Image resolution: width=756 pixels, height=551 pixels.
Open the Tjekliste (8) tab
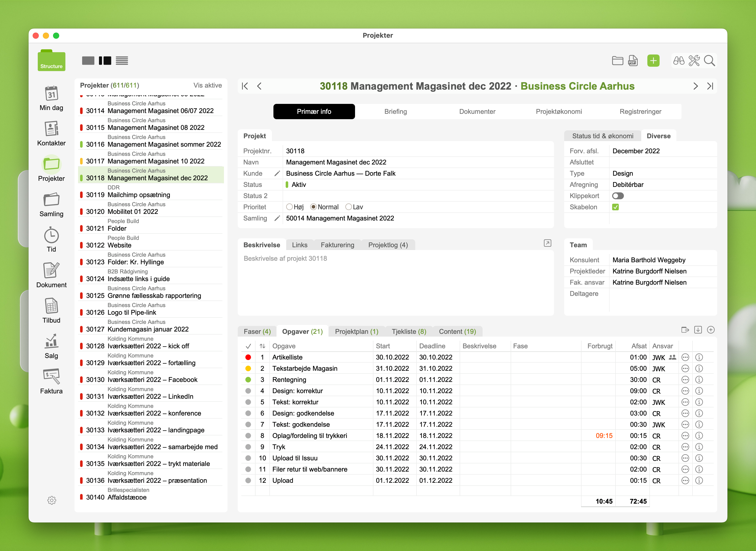pyautogui.click(x=409, y=332)
